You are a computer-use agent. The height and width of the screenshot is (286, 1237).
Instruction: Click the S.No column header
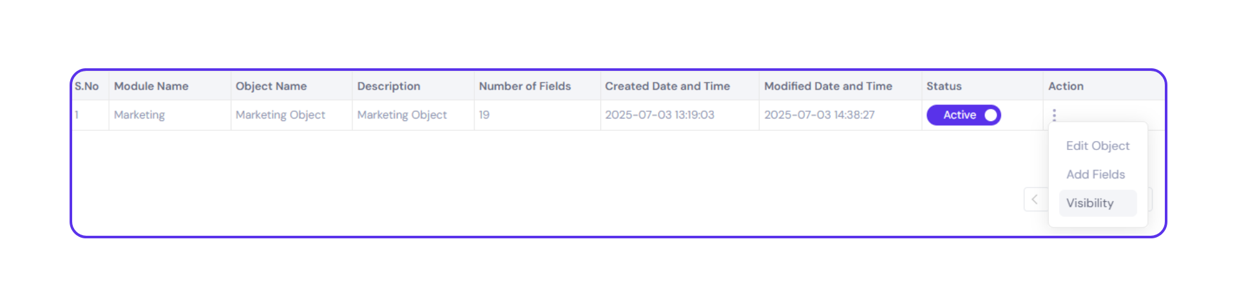coord(87,86)
